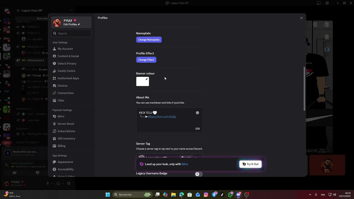Open Microsoft Edge from taskbar

click(181, 195)
